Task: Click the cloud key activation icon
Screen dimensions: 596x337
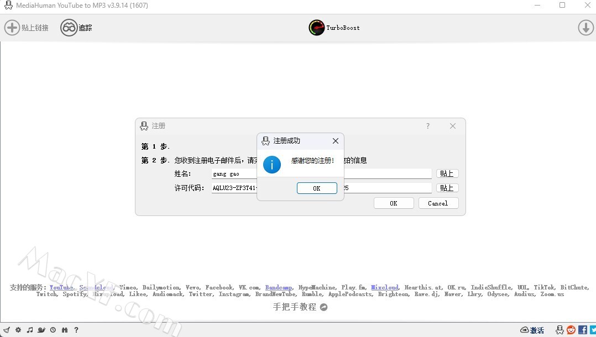Action: 525,330
